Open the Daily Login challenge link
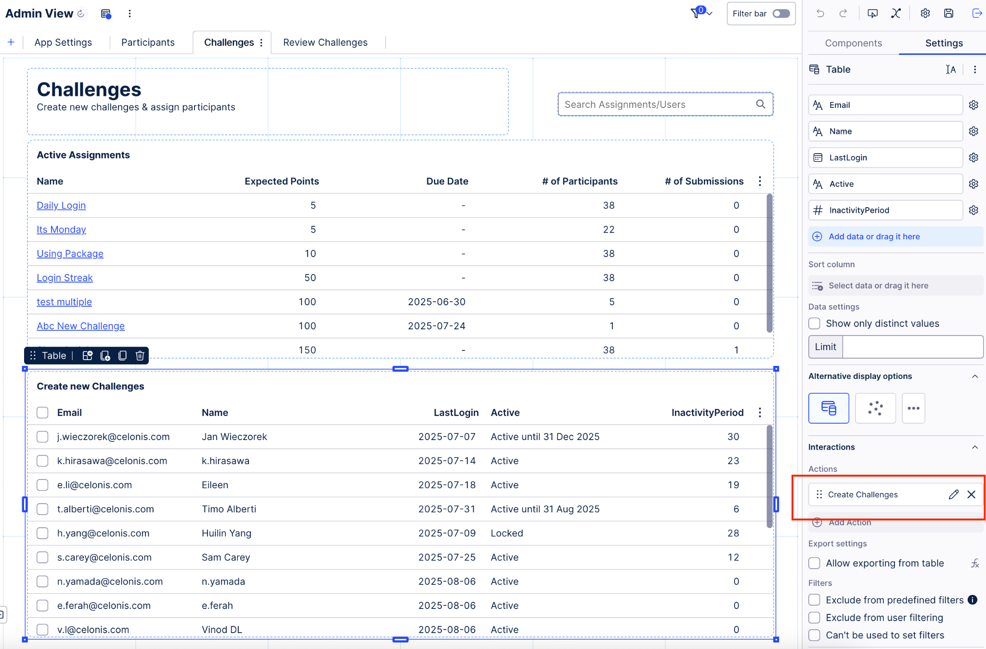 click(x=61, y=206)
